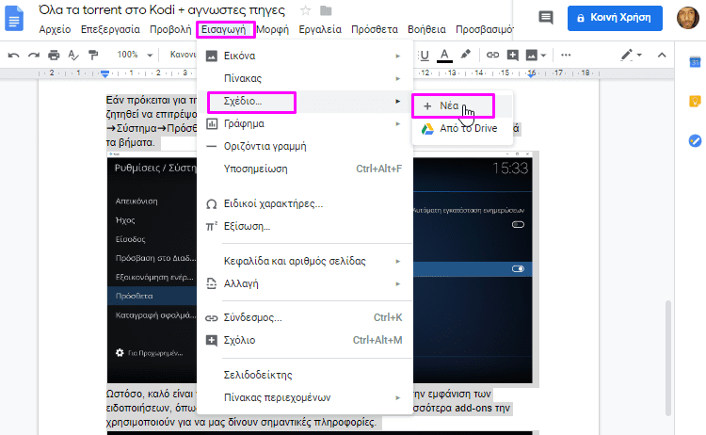Click the right indent ruler marker
The width and height of the screenshot is (706, 435).
532,73
